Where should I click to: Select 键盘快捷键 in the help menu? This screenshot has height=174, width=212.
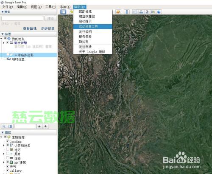93,17
